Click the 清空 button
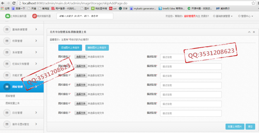 tap(250, 126)
